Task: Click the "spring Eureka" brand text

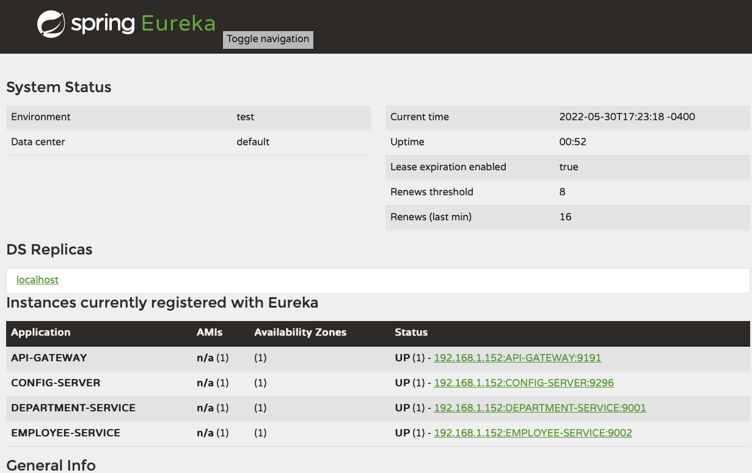Action: pyautogui.click(x=143, y=24)
